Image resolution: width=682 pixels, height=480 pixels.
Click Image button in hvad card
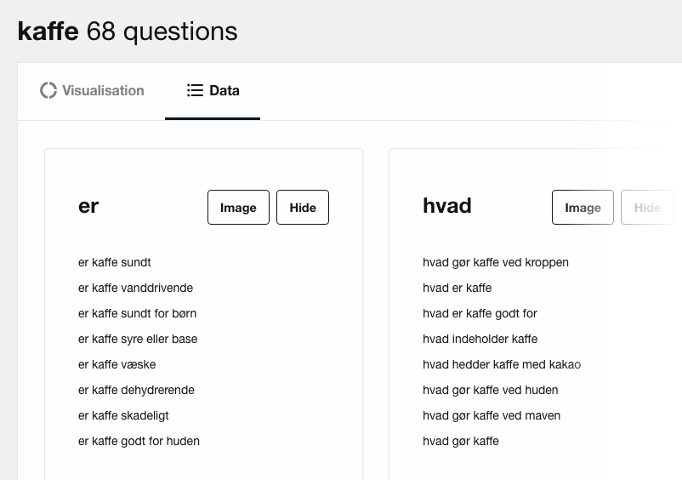click(x=583, y=208)
